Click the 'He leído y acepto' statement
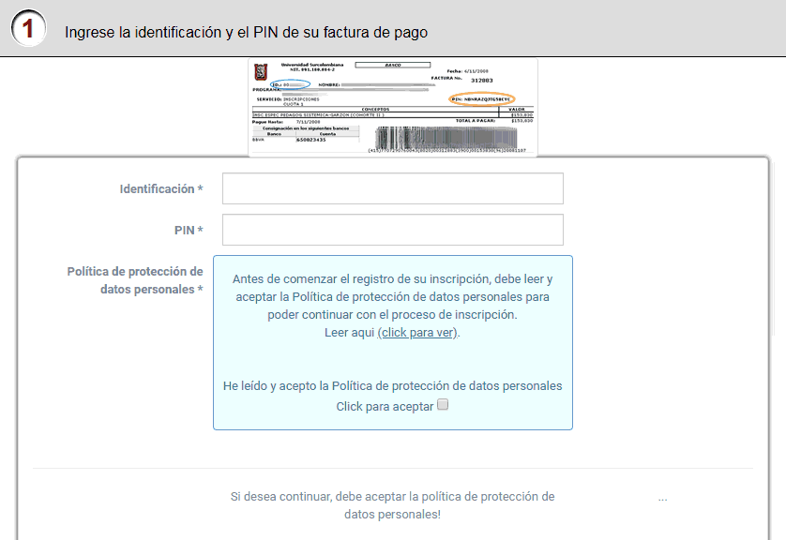Viewport: 786px width, 540px height. point(392,385)
